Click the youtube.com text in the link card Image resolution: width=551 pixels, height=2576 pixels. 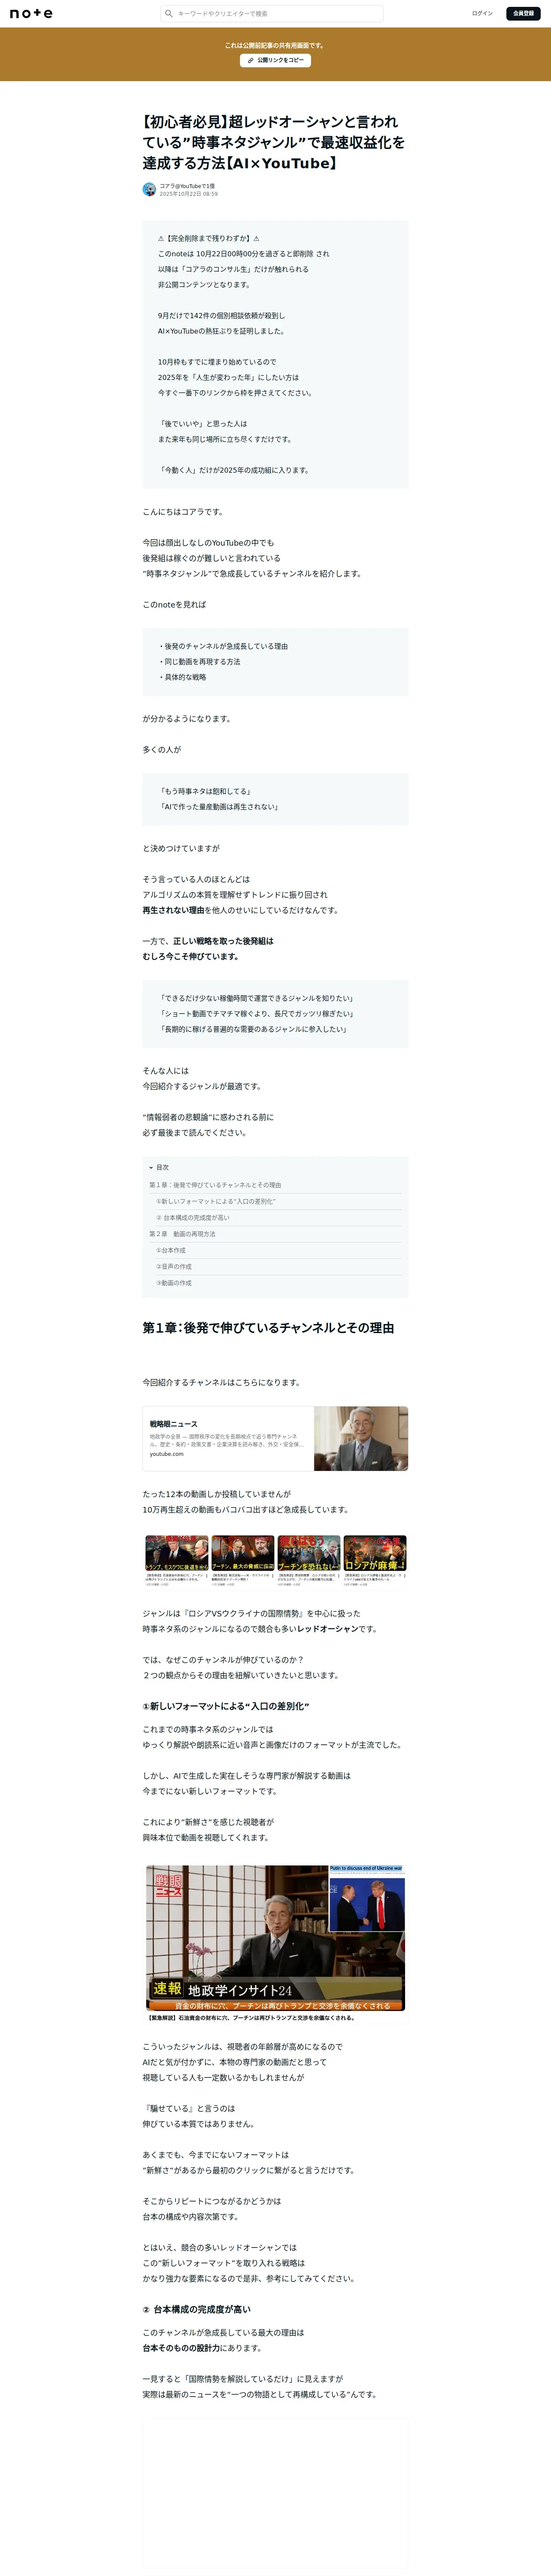167,1454
